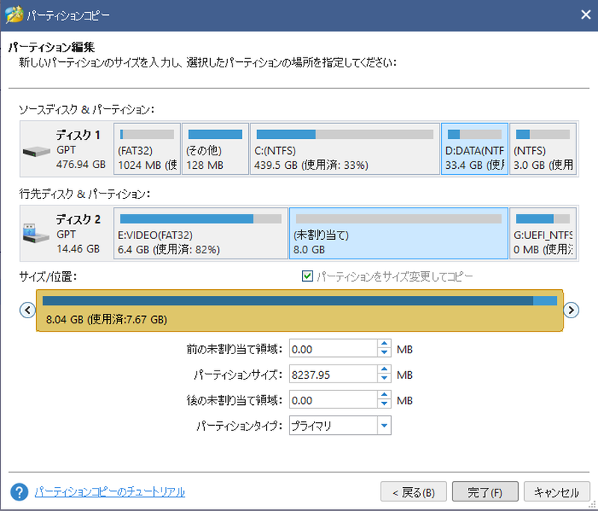The height and width of the screenshot is (511, 598).
Task: Select the 3.0 GB NTFS partition on Disk 1
Action: tap(543, 149)
